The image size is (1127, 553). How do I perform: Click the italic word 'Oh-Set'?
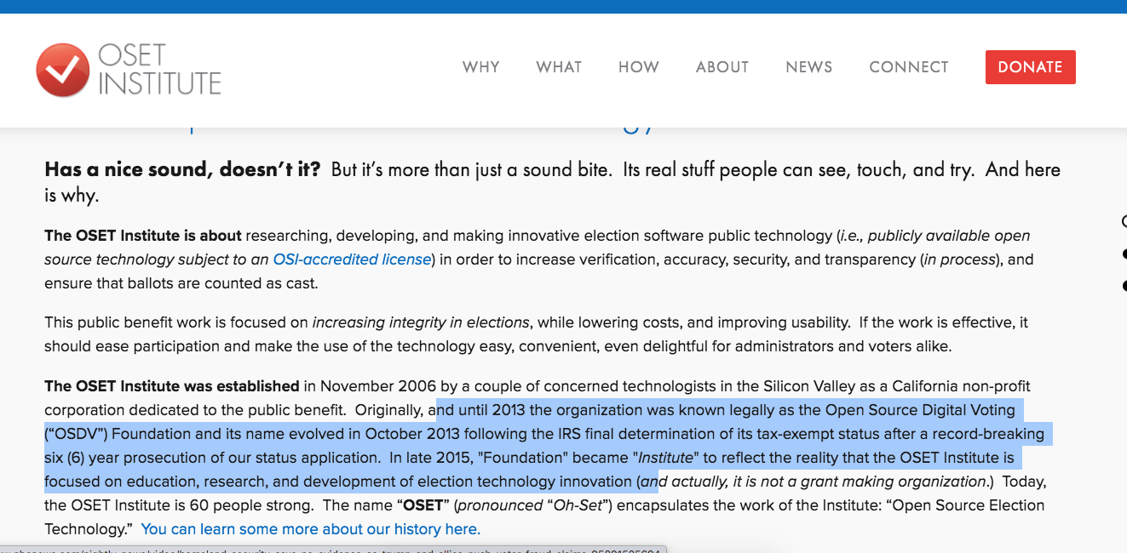(578, 505)
